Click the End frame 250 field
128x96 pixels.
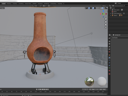102,89
